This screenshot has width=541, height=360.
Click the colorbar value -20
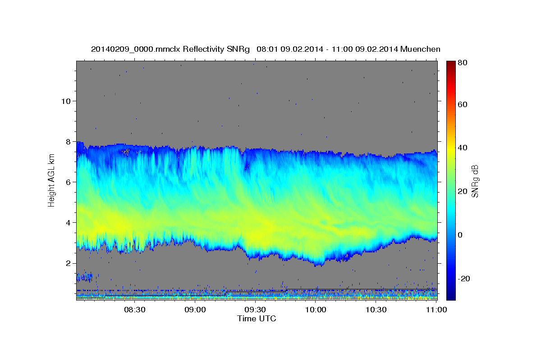463,279
